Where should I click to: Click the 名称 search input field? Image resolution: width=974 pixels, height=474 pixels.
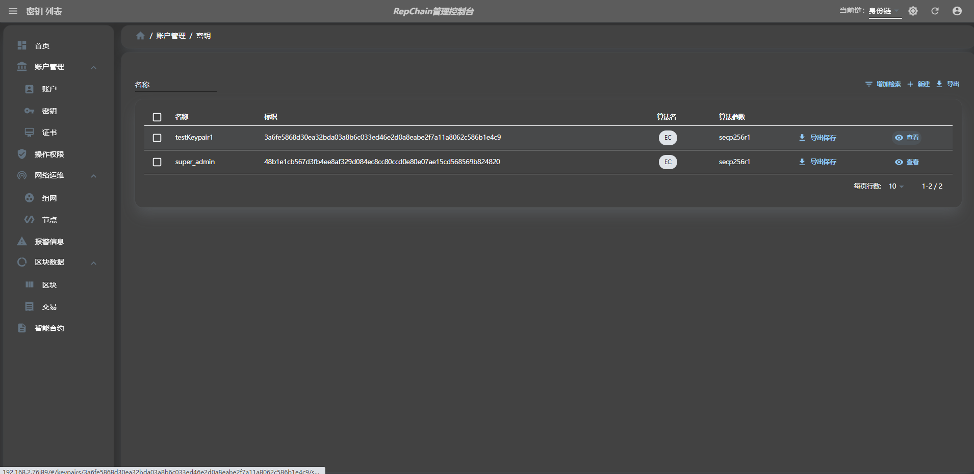pyautogui.click(x=175, y=85)
